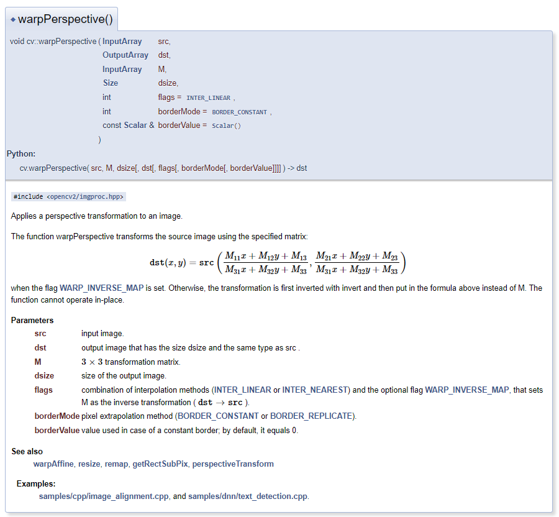
Task: Open the first InputArray type link for src
Action: click(122, 42)
